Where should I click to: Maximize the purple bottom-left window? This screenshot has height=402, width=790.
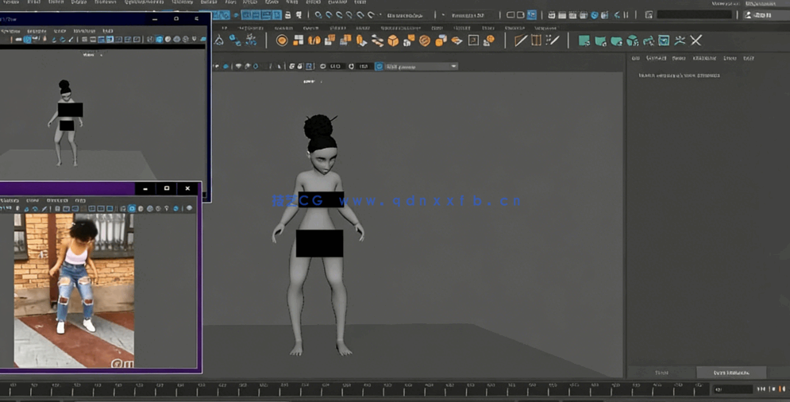pos(167,188)
